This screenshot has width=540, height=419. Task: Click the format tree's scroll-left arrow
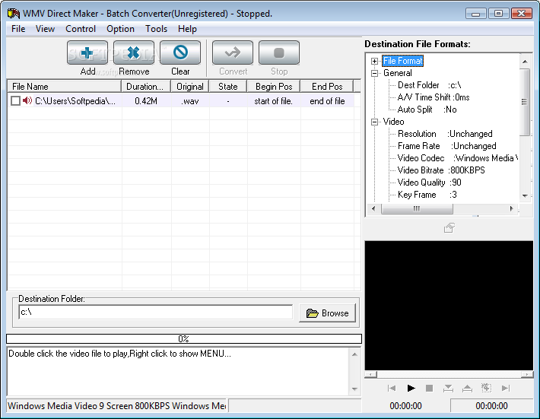point(373,208)
